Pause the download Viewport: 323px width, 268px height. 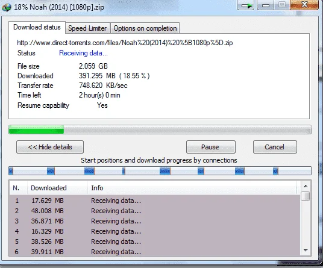pyautogui.click(x=211, y=147)
